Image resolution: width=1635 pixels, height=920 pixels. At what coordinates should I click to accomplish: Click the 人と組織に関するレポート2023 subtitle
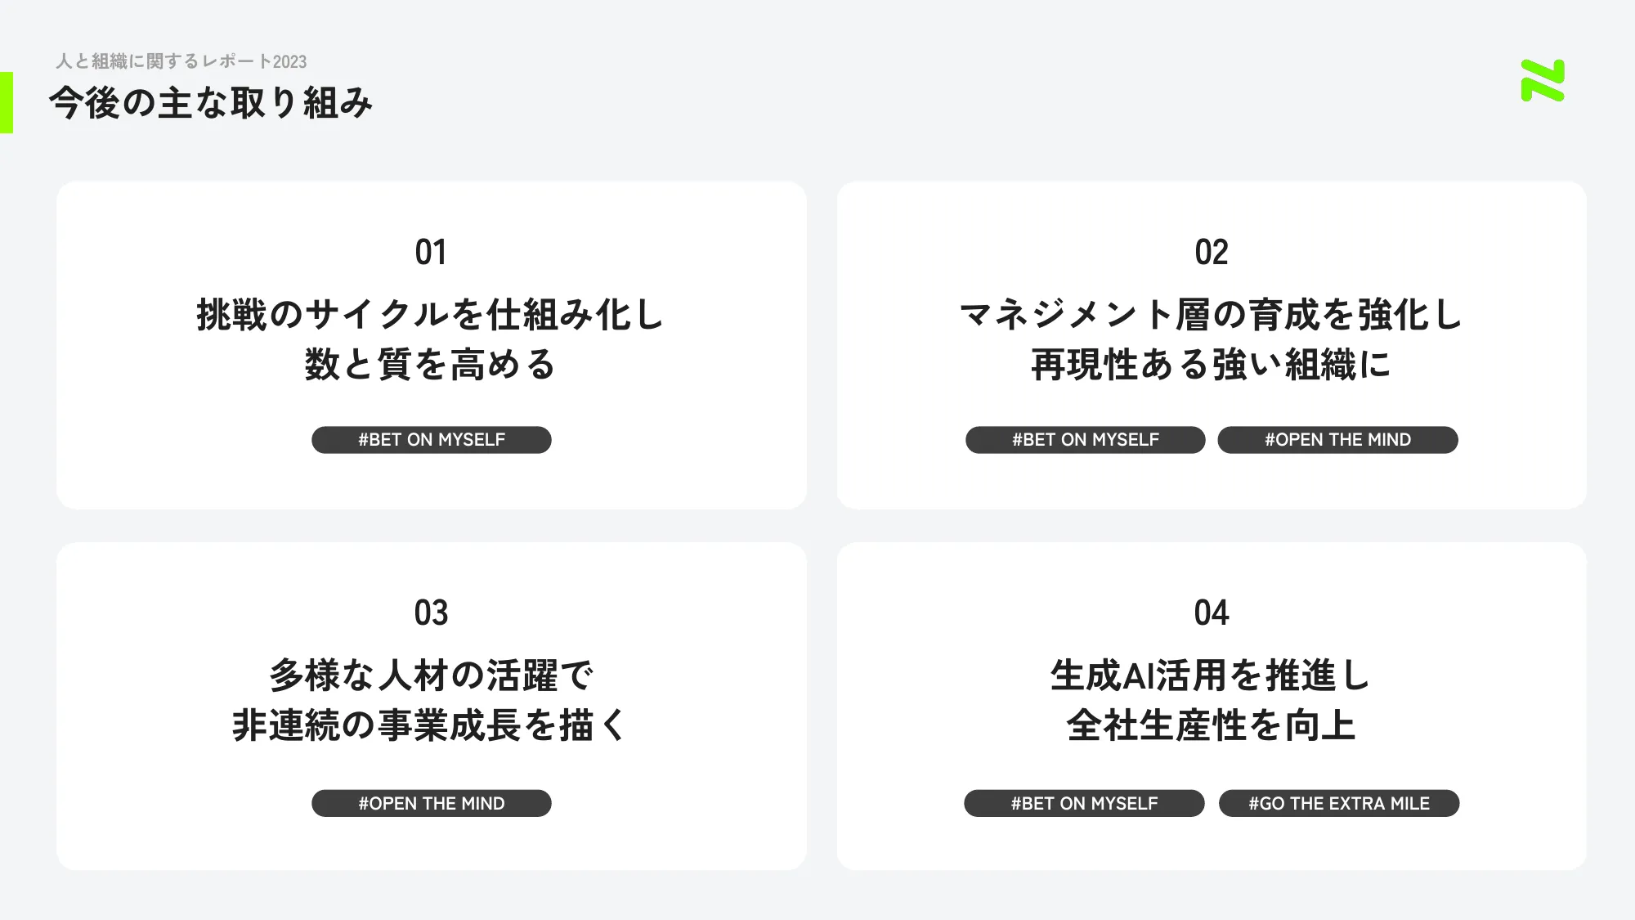click(181, 61)
